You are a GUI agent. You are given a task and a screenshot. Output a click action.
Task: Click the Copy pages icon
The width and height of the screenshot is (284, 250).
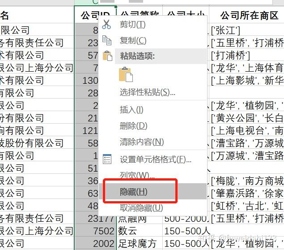(x=107, y=40)
